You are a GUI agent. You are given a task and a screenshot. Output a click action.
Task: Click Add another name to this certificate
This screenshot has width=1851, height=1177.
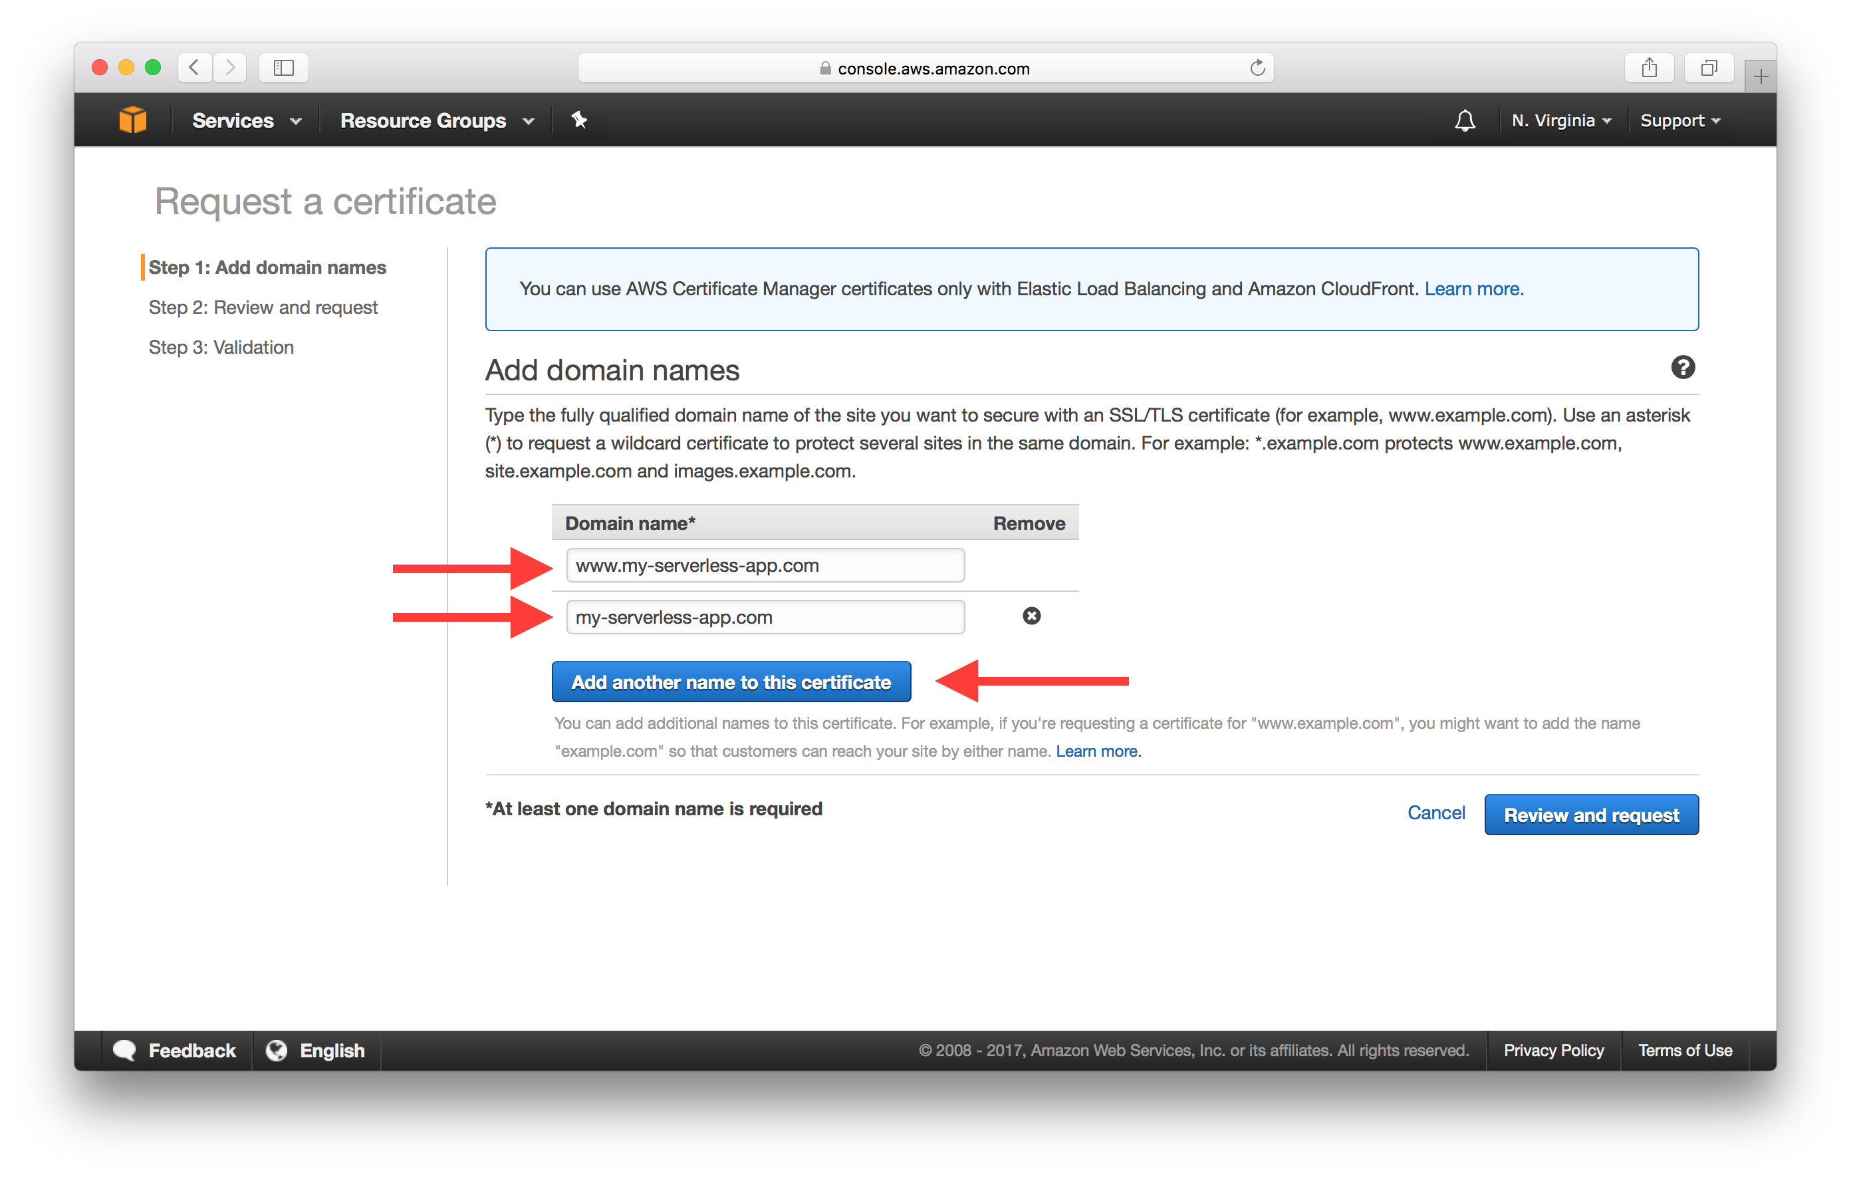point(731,682)
